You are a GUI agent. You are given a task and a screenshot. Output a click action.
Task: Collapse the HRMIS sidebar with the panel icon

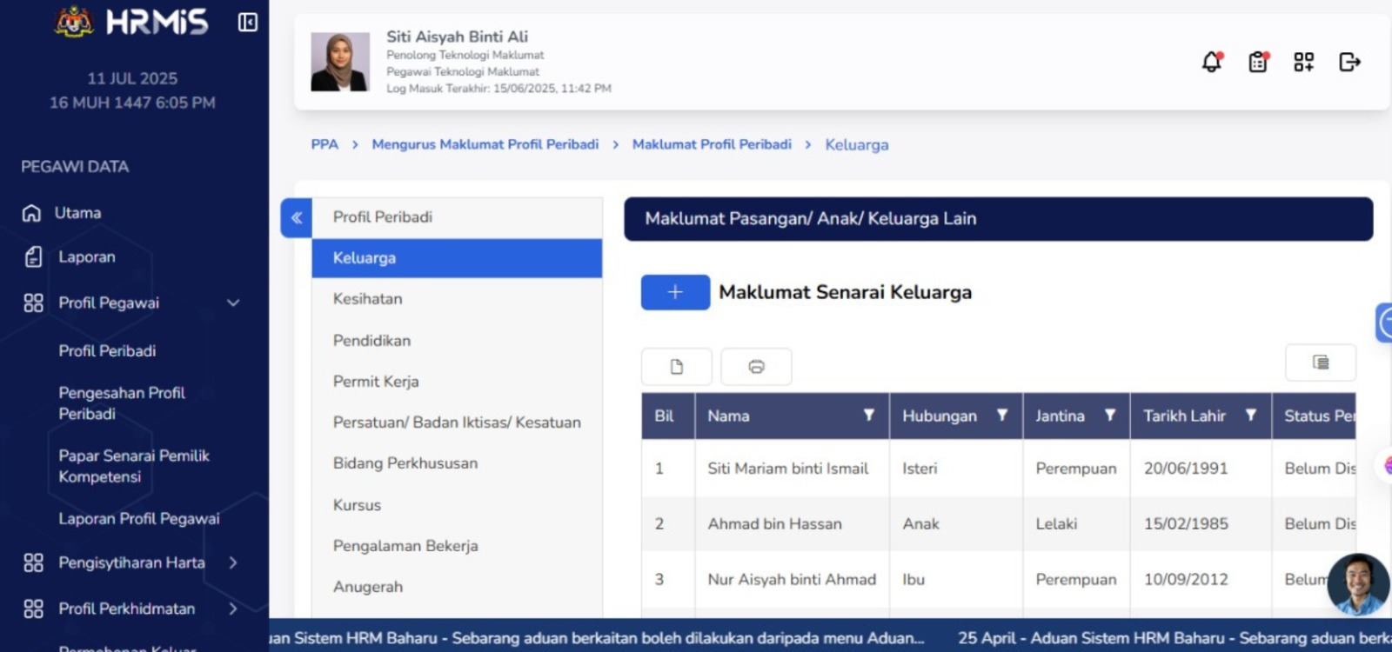coord(248,23)
